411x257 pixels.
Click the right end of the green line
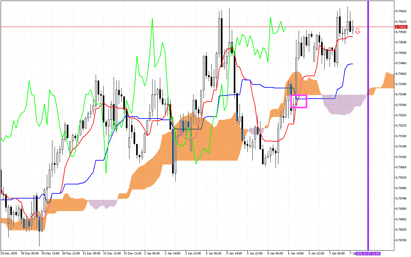(x=285, y=27)
